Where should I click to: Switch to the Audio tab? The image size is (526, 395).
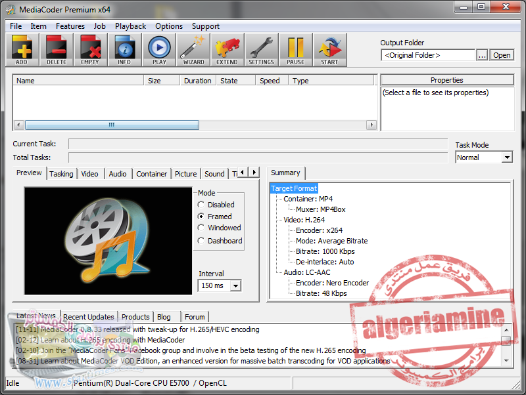[x=118, y=174]
